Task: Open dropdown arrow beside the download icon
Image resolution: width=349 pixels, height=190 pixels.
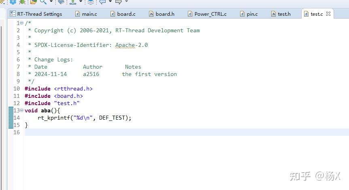Action: (x=81, y=2)
